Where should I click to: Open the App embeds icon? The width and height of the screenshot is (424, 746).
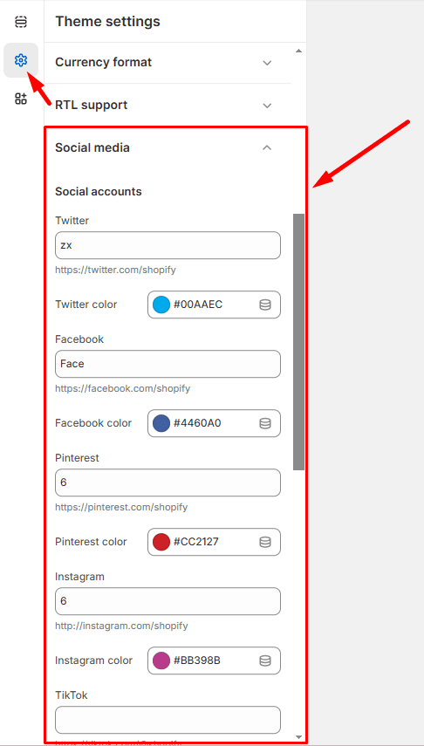point(21,99)
